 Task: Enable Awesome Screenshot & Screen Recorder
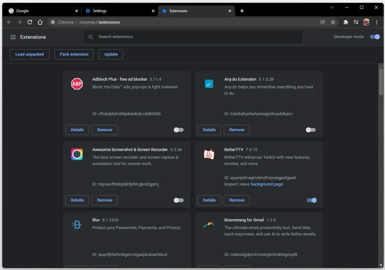point(178,200)
